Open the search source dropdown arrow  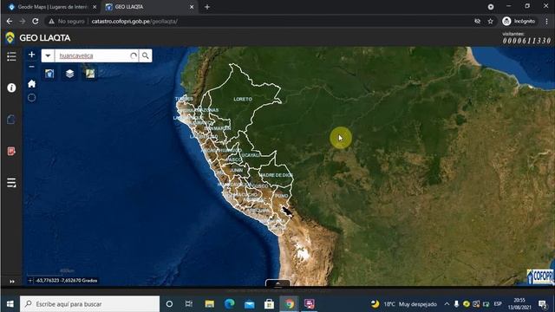(48, 55)
